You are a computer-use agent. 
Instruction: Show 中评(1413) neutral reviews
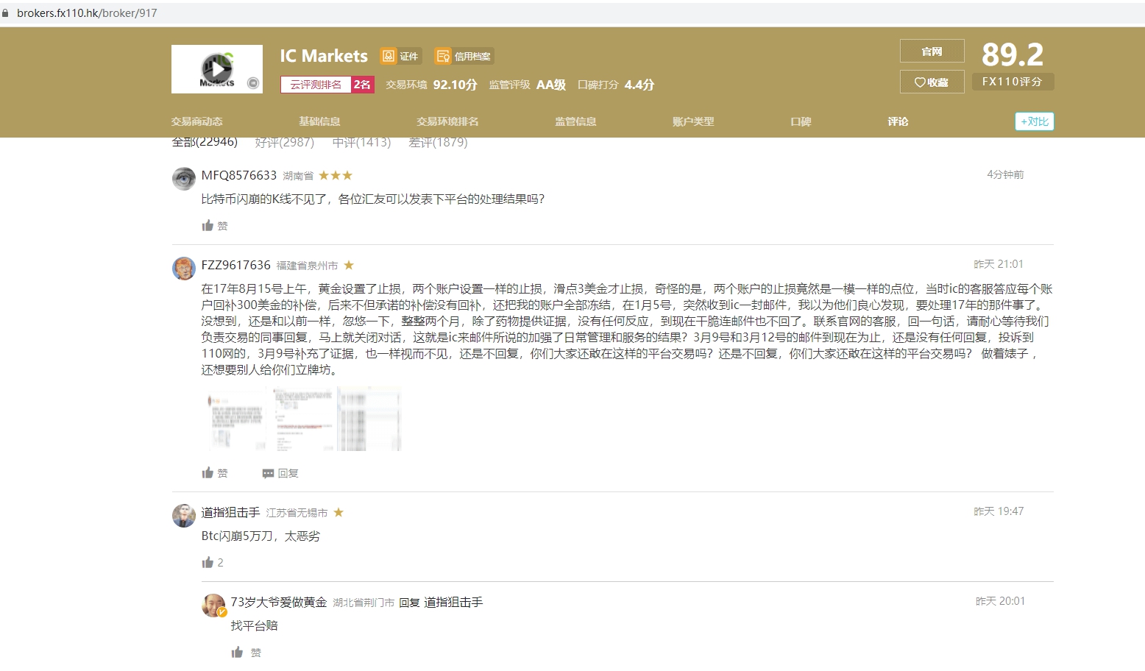[x=361, y=142]
